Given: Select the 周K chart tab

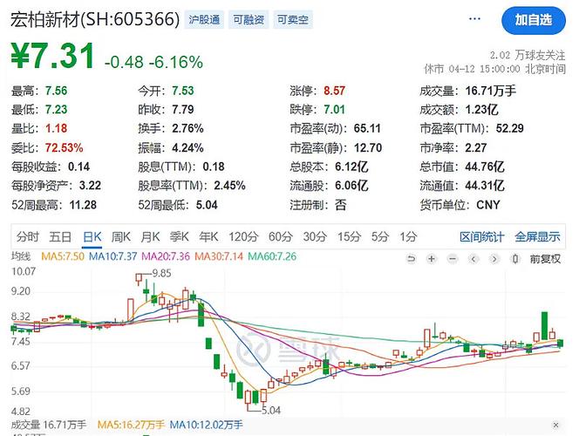Looking at the screenshot, I should coord(121,236).
